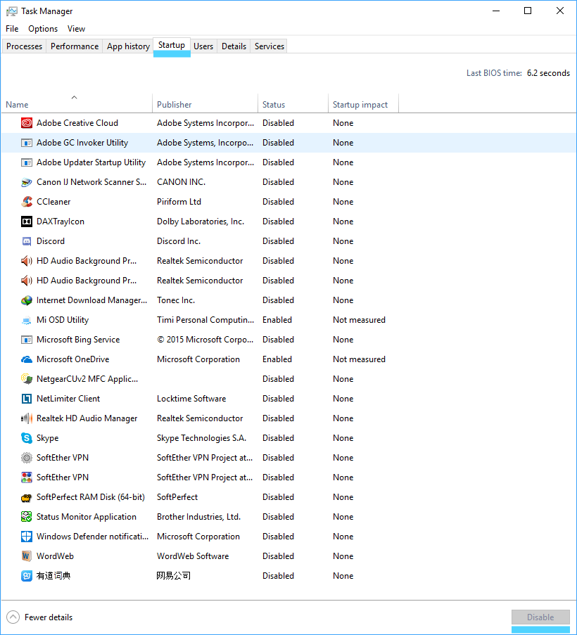The width and height of the screenshot is (577, 635).
Task: Click Disabled status of NetLimiter Client
Action: click(x=279, y=399)
